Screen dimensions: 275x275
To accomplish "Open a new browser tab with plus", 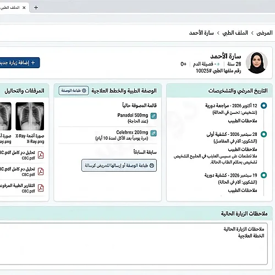I will click(x=36, y=8).
